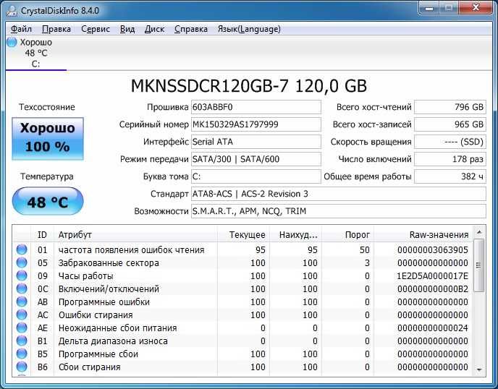Click scrollbar up arrow in attribute list
Viewport: 498px width, 389px height.
[x=479, y=232]
